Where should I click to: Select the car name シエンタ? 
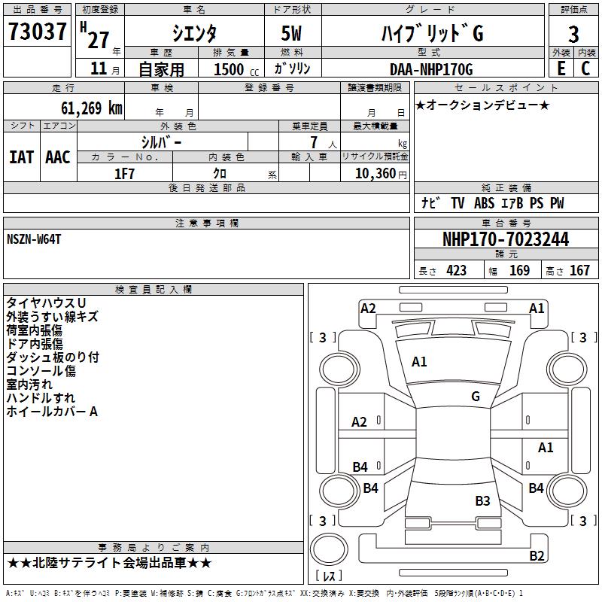coord(194,33)
